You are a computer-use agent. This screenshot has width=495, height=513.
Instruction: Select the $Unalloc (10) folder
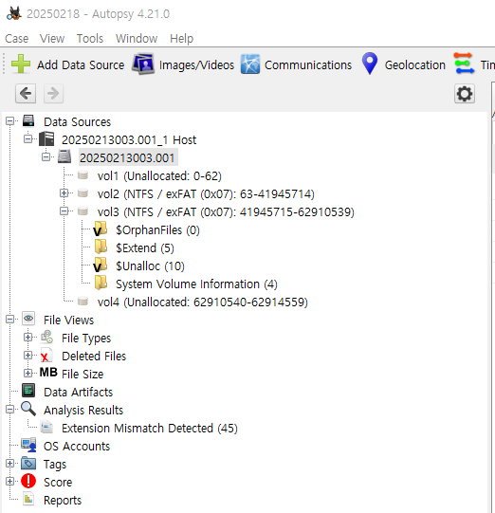pos(150,266)
